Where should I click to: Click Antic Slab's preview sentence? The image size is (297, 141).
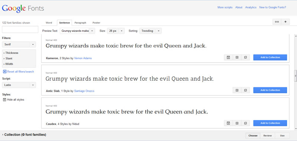point(130,79)
